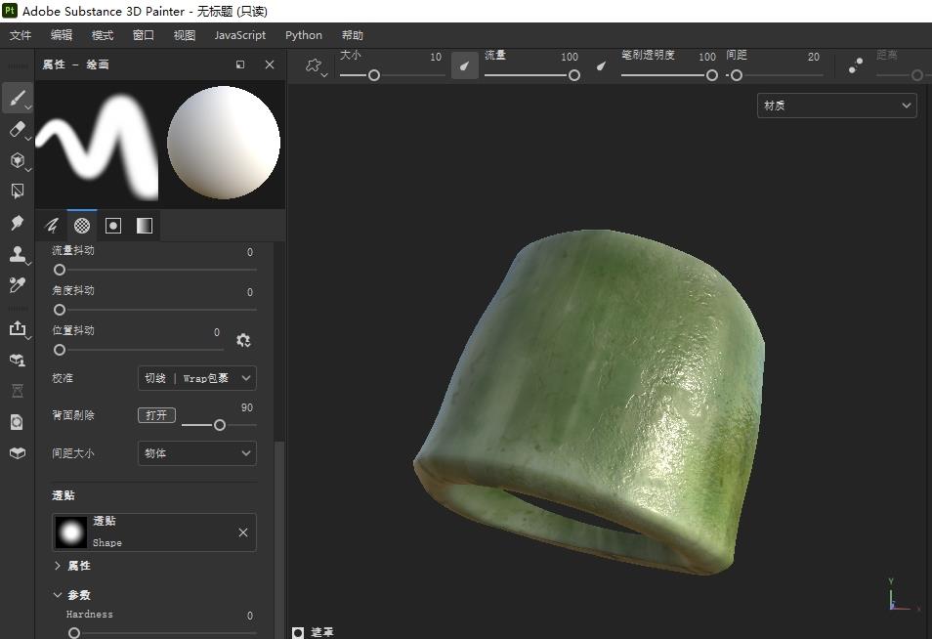The image size is (932, 639).
Task: Click the XYZ axis gizmo in viewport
Action: pos(903,594)
